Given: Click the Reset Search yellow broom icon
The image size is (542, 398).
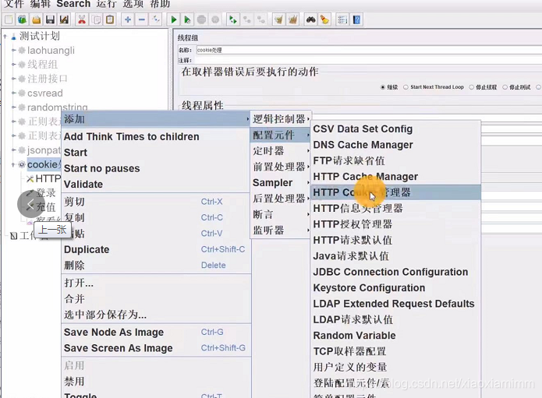Looking at the screenshot, I should click(x=324, y=19).
